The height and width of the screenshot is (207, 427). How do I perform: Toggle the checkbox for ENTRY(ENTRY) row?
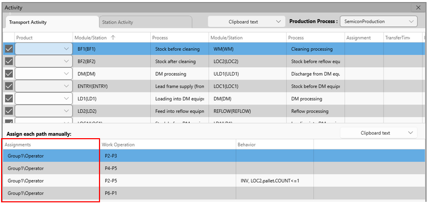pos(9,86)
